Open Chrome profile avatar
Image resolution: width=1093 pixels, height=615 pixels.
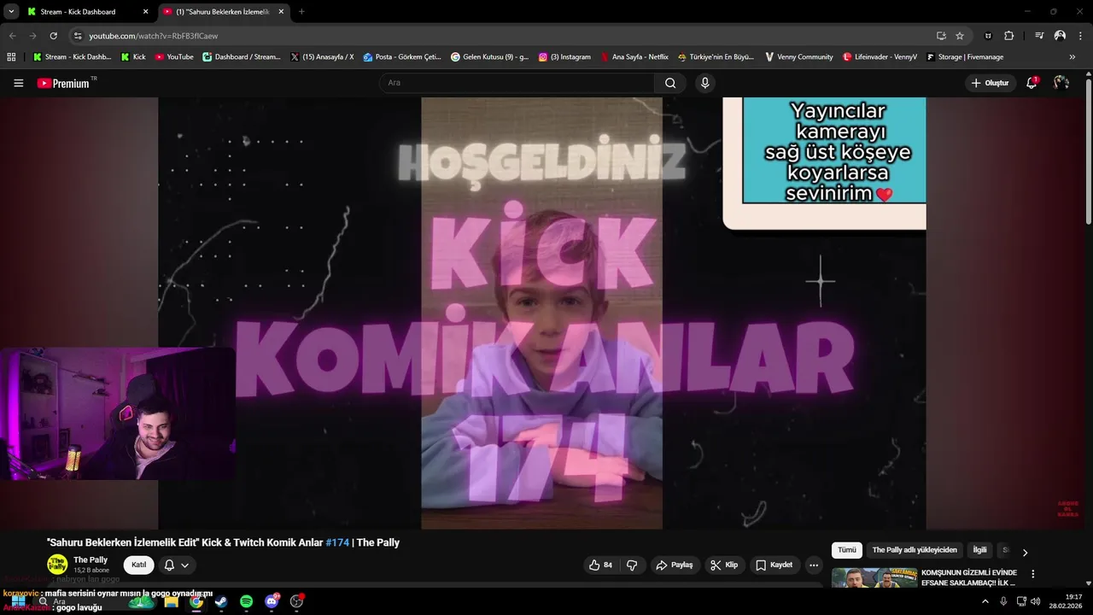point(1060,36)
